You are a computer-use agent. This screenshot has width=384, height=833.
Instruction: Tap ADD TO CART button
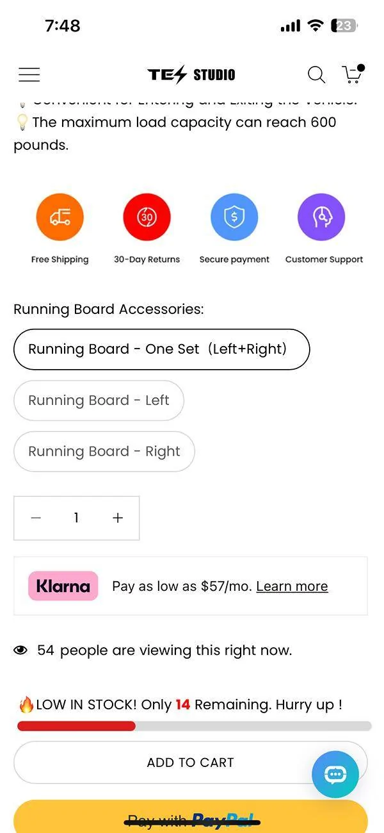[191, 763]
